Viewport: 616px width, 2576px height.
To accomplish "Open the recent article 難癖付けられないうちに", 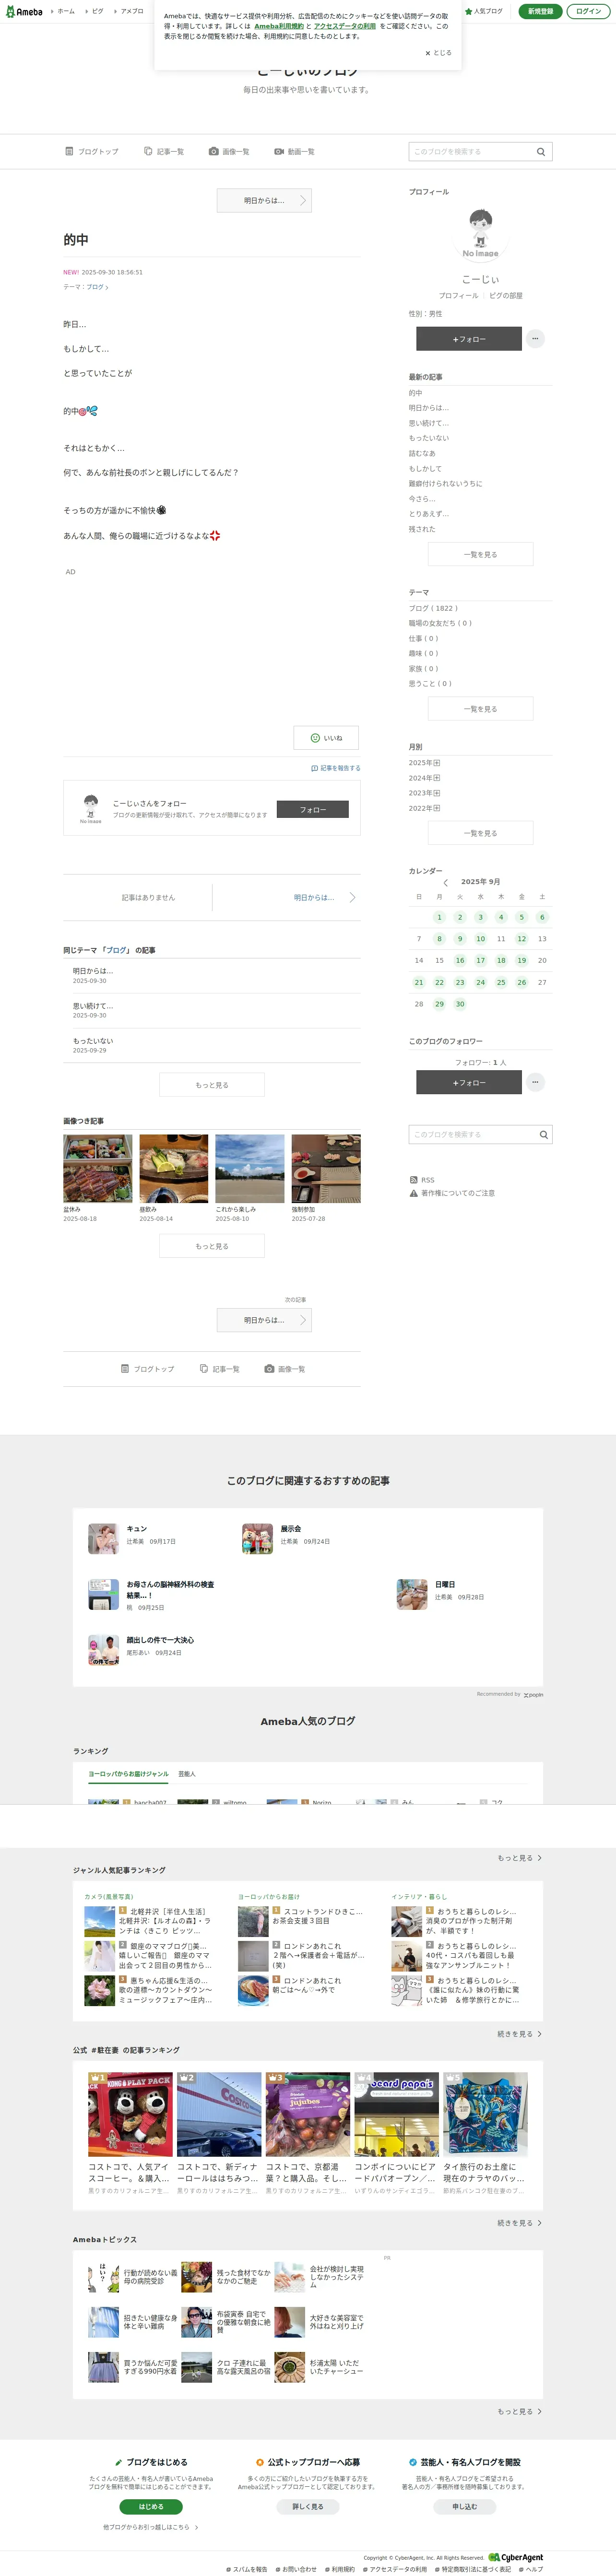I will (x=445, y=483).
